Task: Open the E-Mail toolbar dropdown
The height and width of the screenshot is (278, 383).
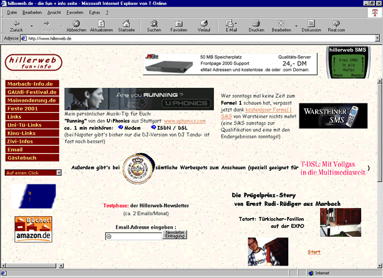Action: coord(231,23)
